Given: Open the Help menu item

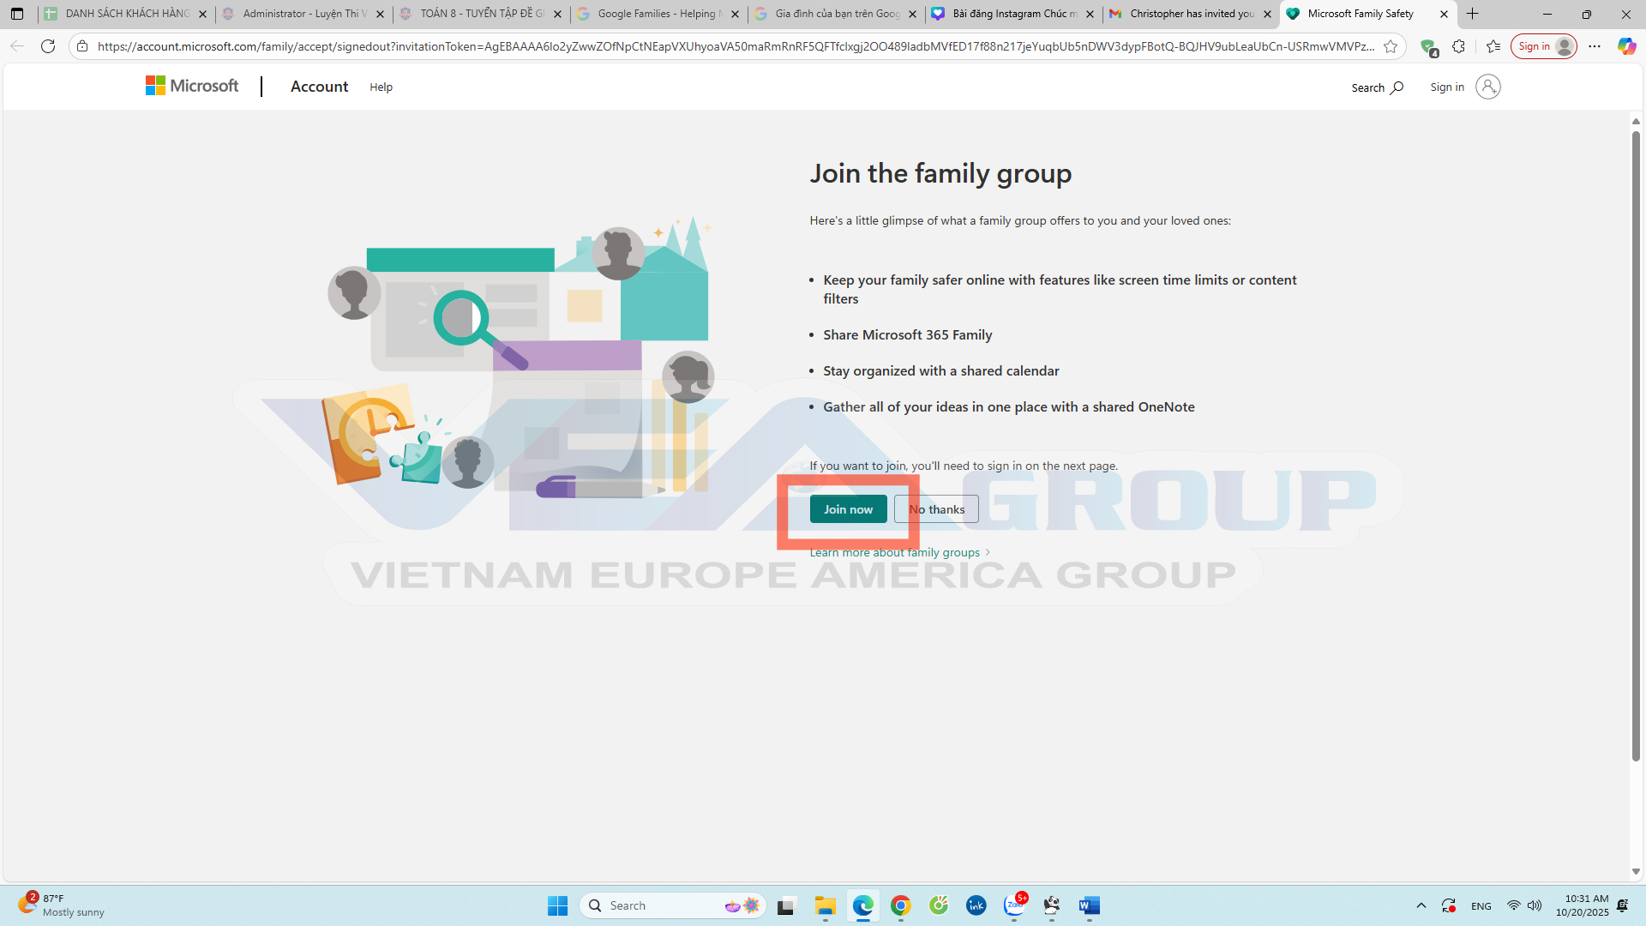Looking at the screenshot, I should coord(381,87).
